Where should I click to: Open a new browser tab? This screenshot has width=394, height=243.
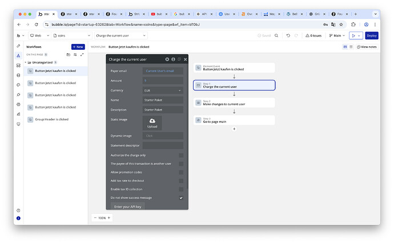point(356,14)
